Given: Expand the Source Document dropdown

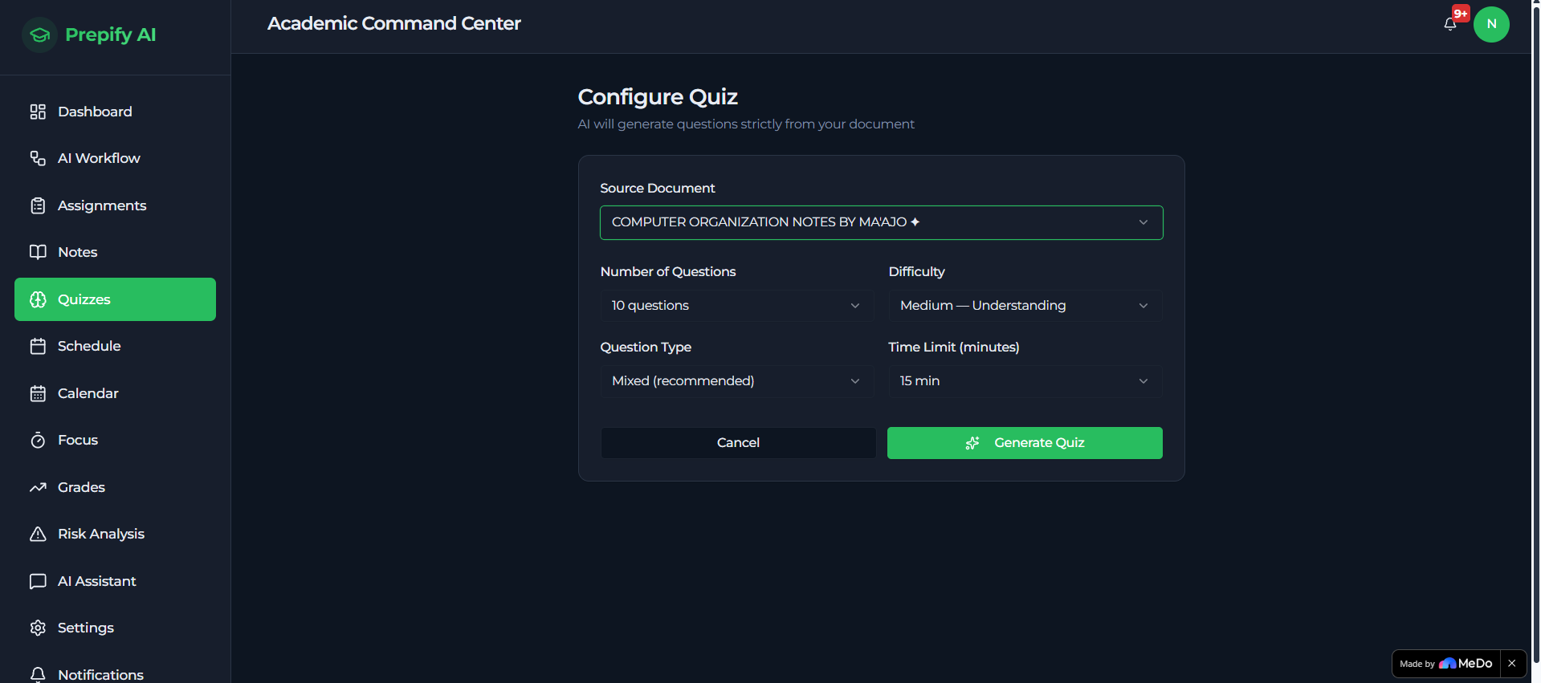Looking at the screenshot, I should tap(881, 222).
